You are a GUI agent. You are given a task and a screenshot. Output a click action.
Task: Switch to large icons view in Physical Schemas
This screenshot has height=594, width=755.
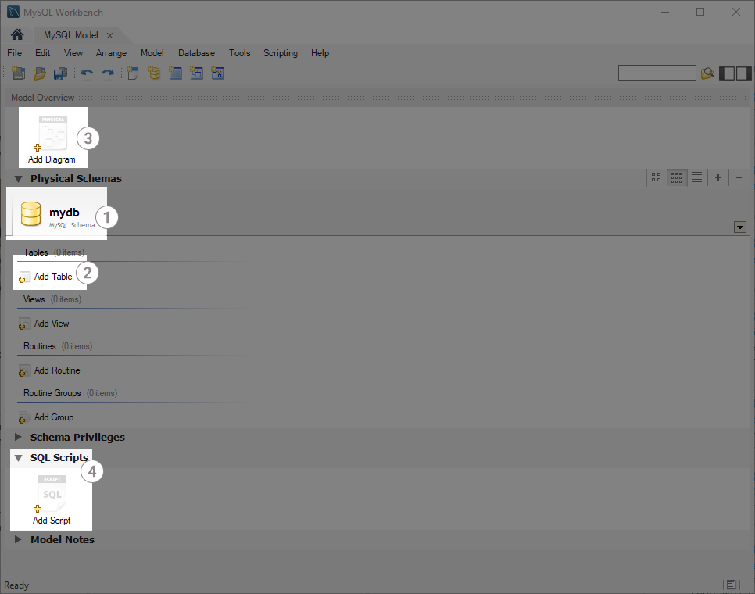[656, 177]
